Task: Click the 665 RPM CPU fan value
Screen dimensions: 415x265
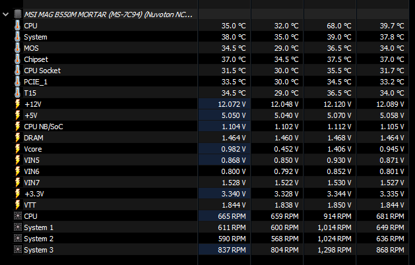Action: 232,216
